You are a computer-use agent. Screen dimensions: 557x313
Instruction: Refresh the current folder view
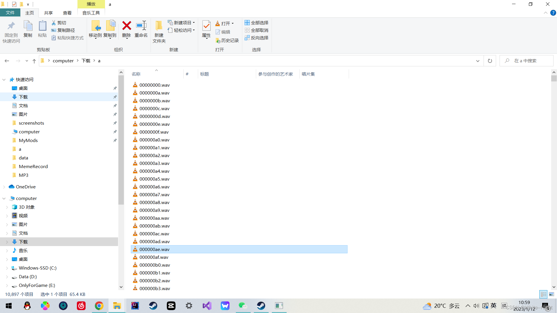490,61
